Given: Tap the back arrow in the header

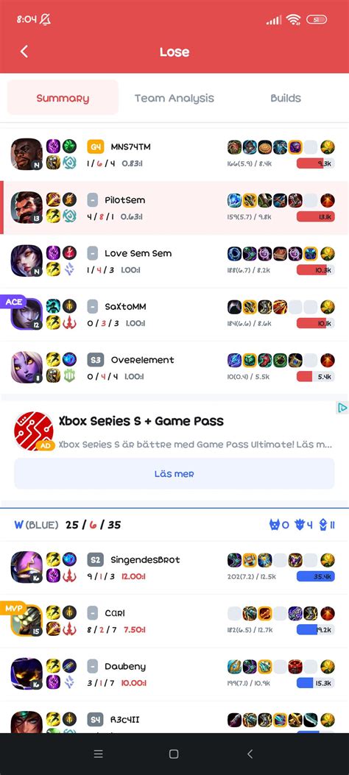Looking at the screenshot, I should point(24,52).
